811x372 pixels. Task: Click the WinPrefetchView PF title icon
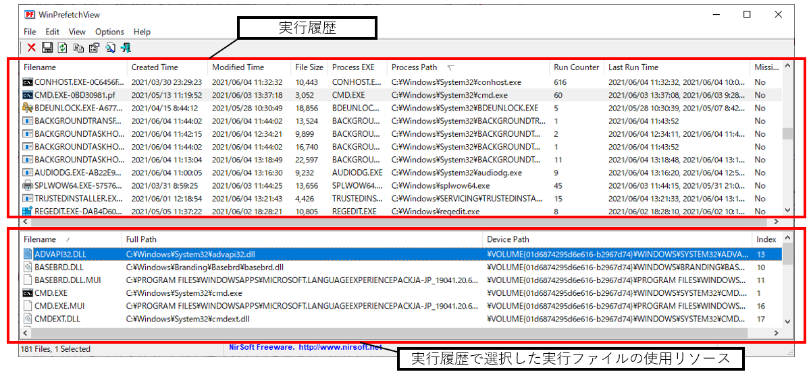tap(29, 14)
